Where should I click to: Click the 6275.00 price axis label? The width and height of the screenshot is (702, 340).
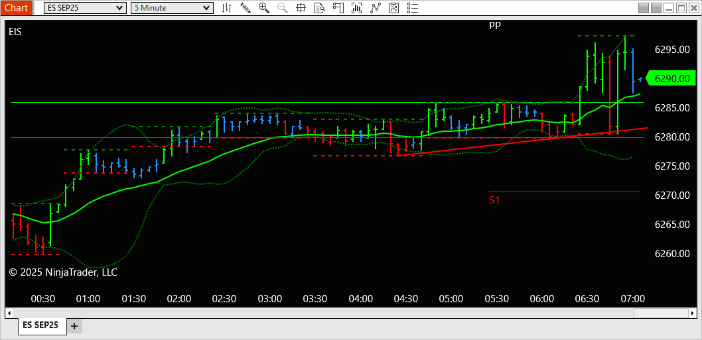pyautogui.click(x=672, y=166)
